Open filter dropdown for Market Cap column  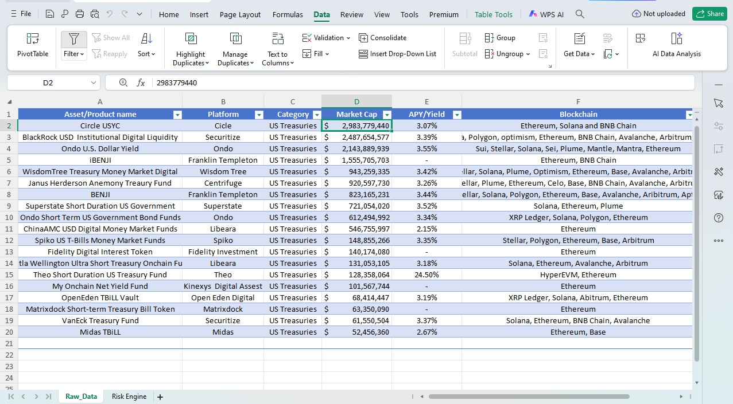coord(387,115)
